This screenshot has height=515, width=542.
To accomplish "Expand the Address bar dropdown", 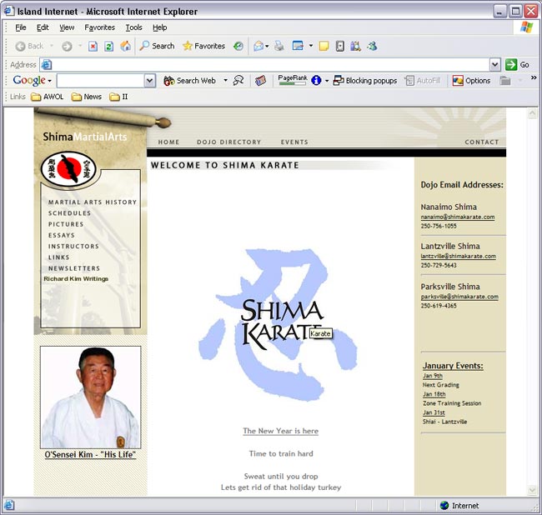I will [x=494, y=64].
